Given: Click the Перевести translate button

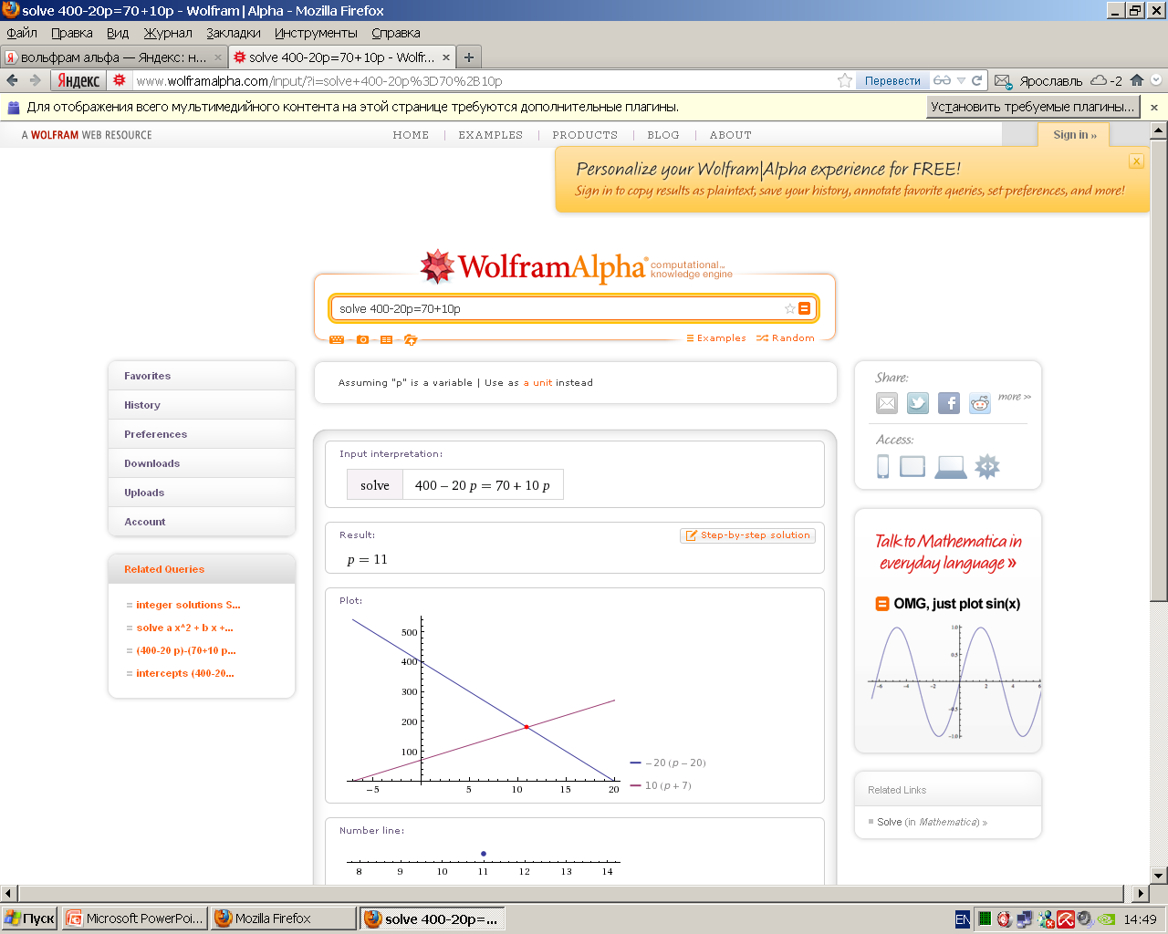Looking at the screenshot, I should click(892, 80).
